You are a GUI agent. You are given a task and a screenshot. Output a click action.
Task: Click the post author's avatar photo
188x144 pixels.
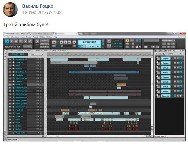tap(10, 10)
